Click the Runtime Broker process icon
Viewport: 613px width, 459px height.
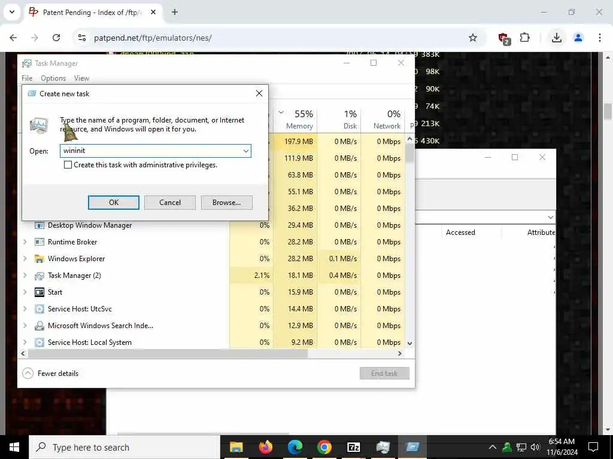point(39,242)
